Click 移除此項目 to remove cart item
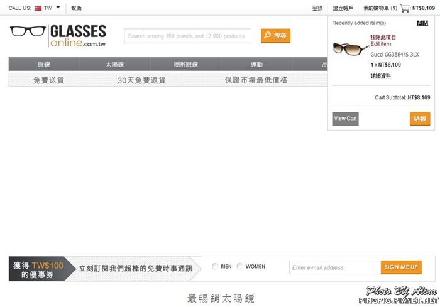Viewport: 440px width, 307px height. point(383,37)
